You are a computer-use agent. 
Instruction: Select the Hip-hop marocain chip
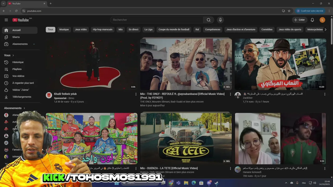[x=103, y=30]
